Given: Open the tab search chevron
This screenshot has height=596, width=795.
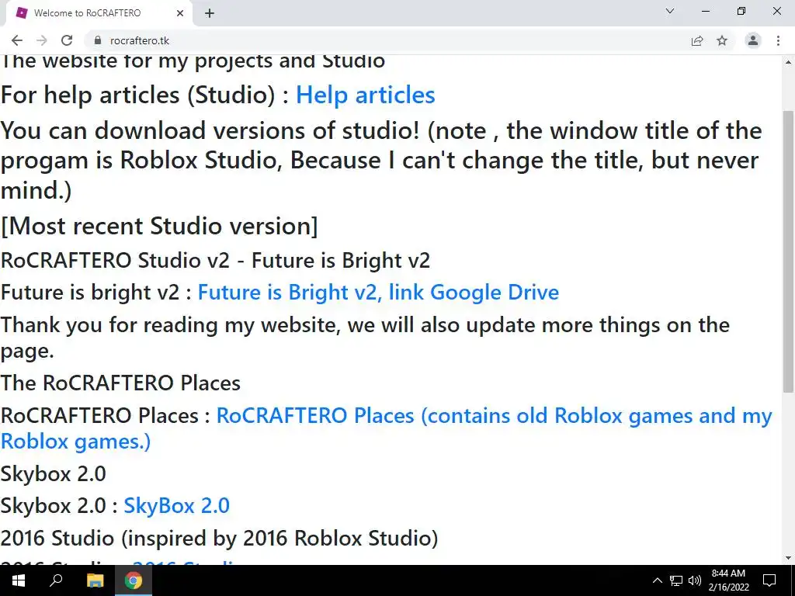Looking at the screenshot, I should (670, 11).
